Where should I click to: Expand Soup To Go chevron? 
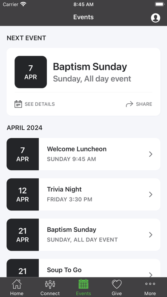point(150,275)
